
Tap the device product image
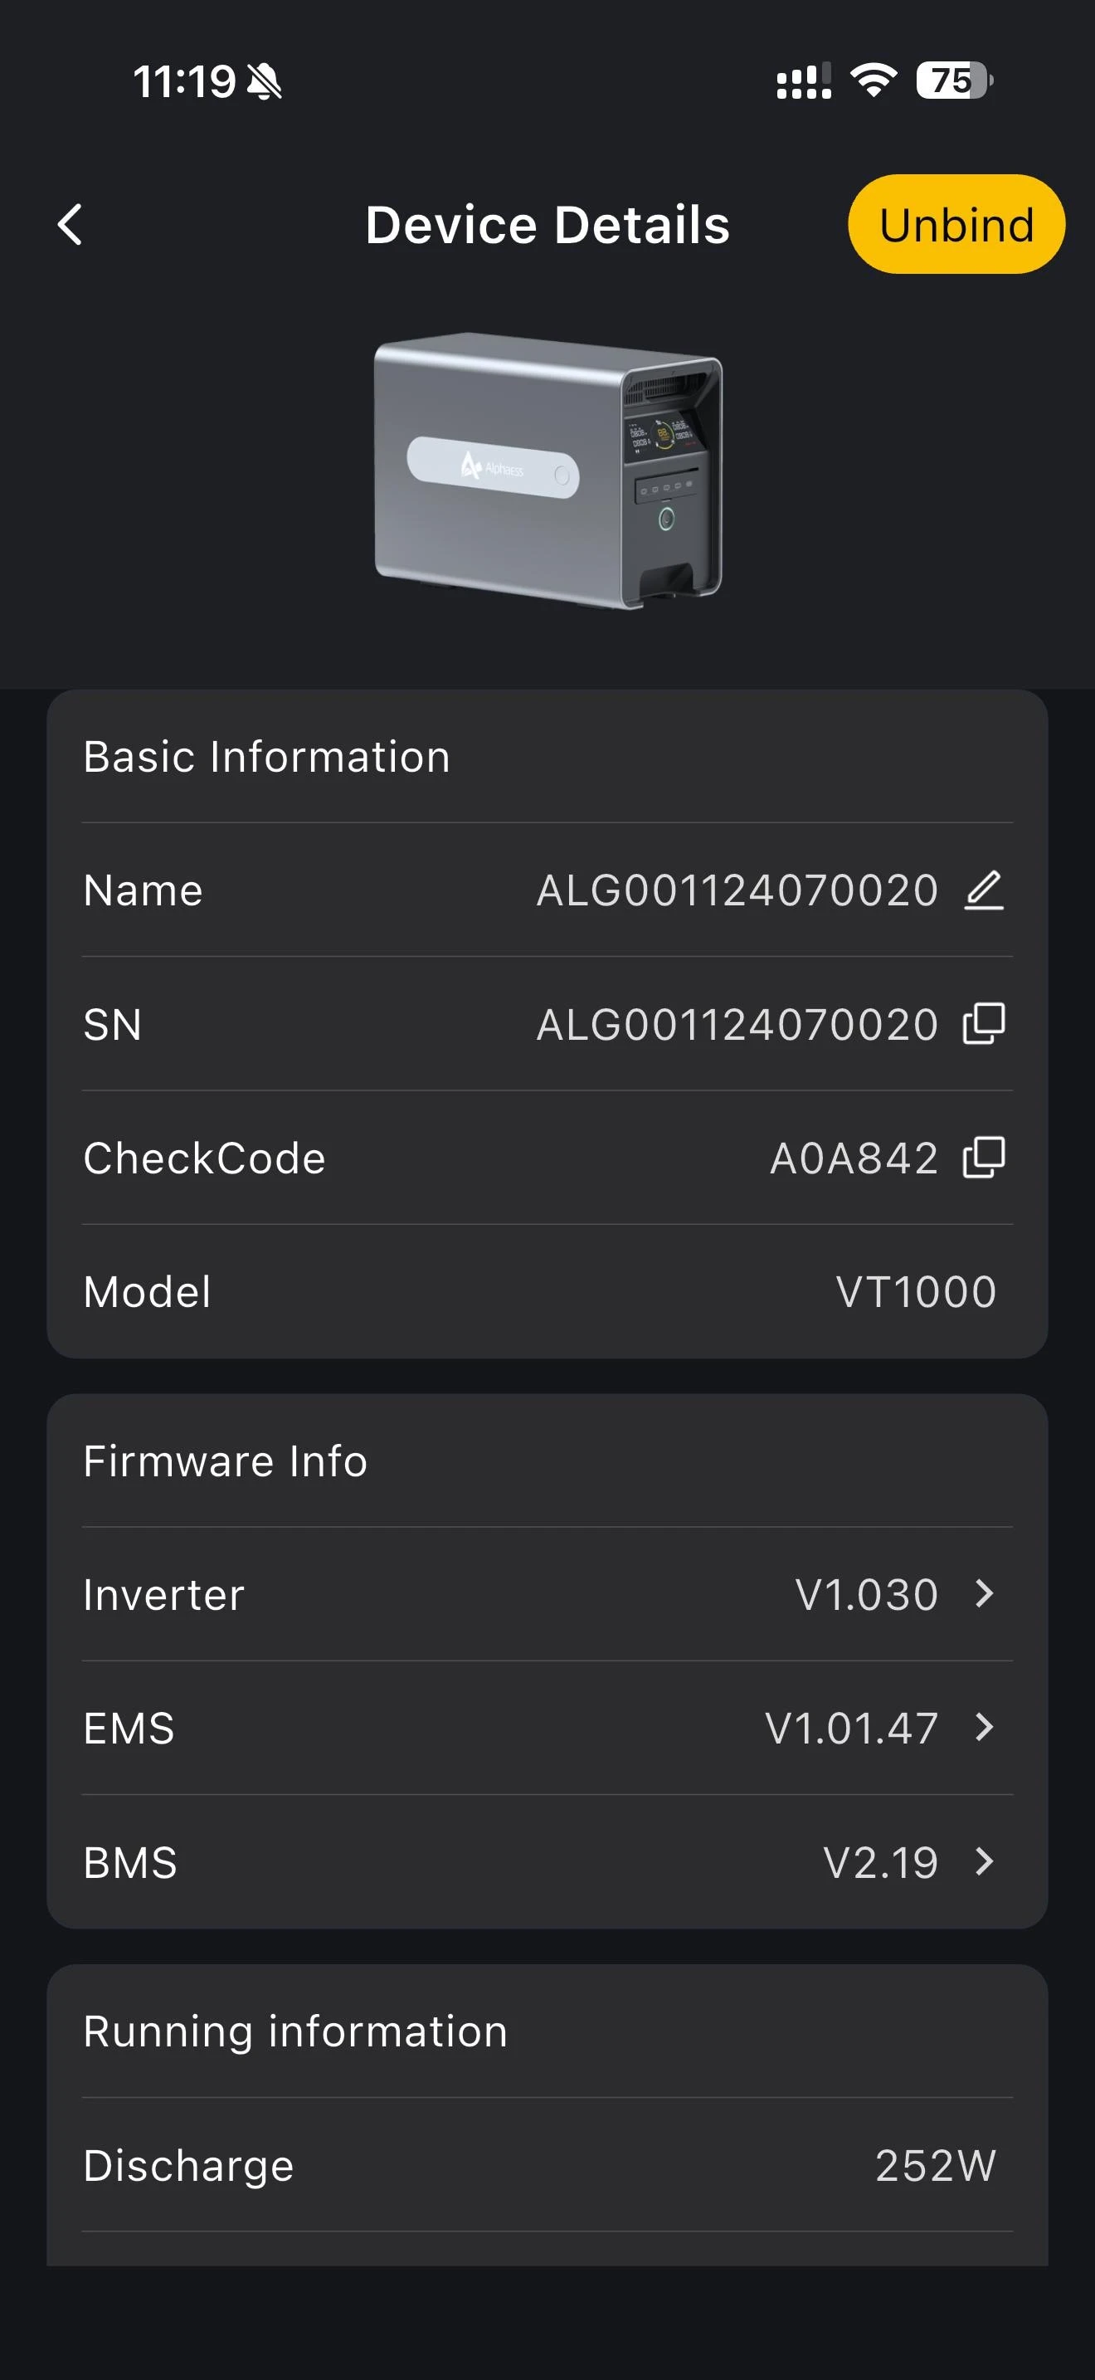[x=547, y=471]
